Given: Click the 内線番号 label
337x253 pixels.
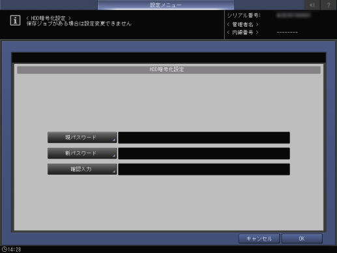Looking at the screenshot, I should click(242, 33).
